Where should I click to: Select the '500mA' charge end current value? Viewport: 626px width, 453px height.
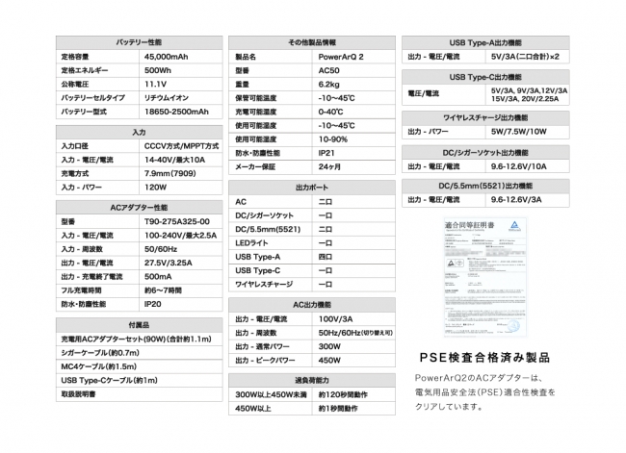coord(158,277)
